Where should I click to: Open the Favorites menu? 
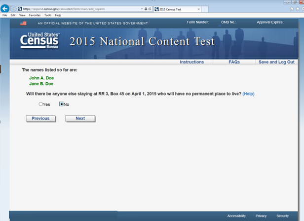(x=35, y=15)
